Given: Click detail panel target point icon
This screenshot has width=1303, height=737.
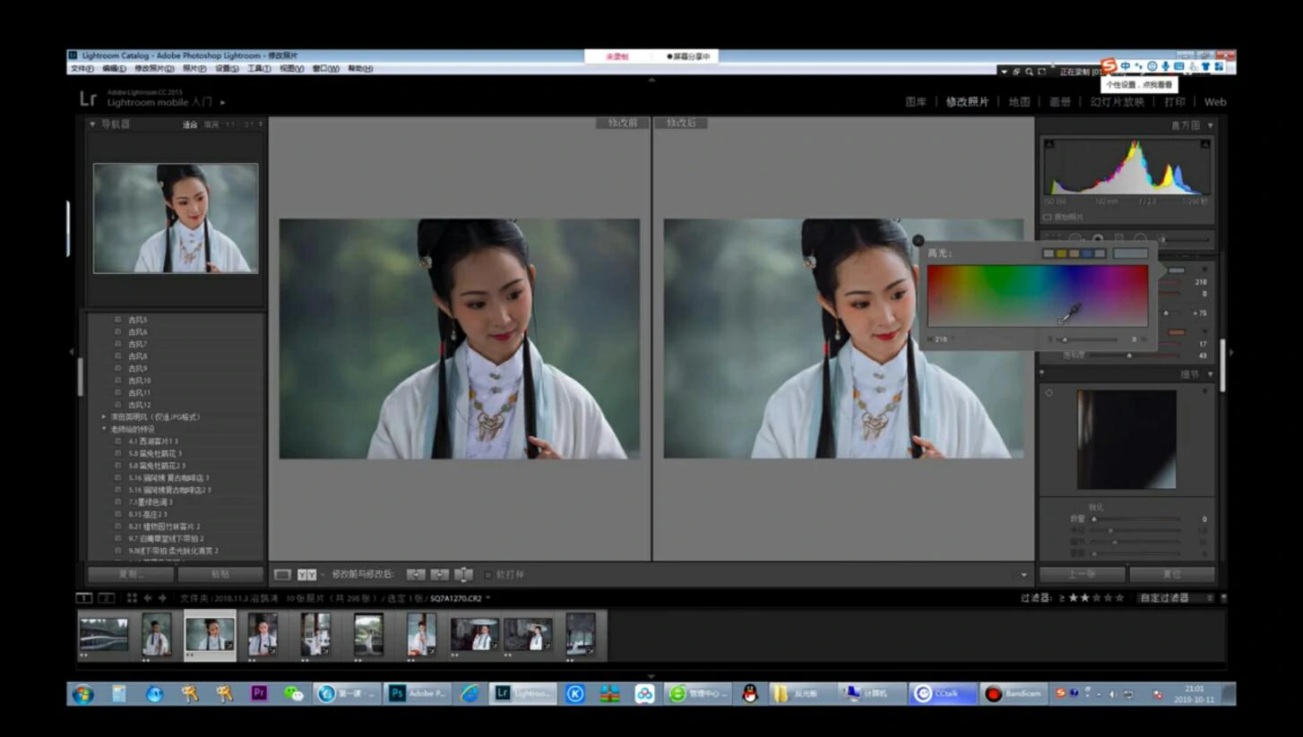Looking at the screenshot, I should pyautogui.click(x=1048, y=392).
